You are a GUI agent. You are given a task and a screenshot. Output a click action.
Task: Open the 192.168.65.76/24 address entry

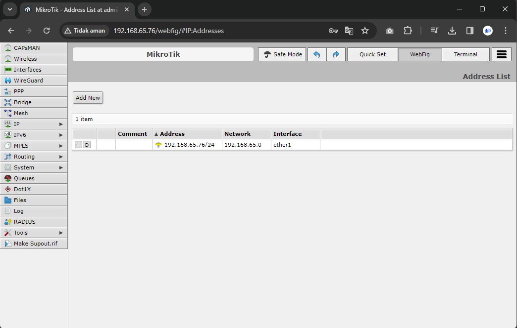coord(189,145)
